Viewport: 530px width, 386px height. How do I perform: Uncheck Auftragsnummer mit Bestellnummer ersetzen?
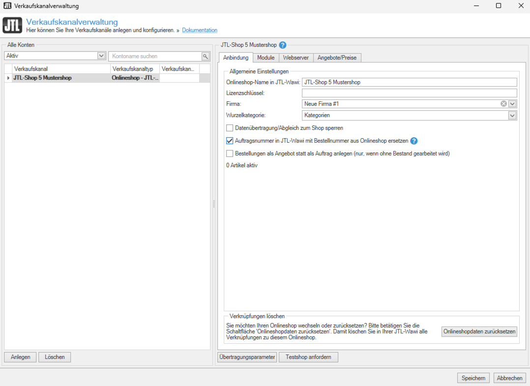(x=230, y=141)
